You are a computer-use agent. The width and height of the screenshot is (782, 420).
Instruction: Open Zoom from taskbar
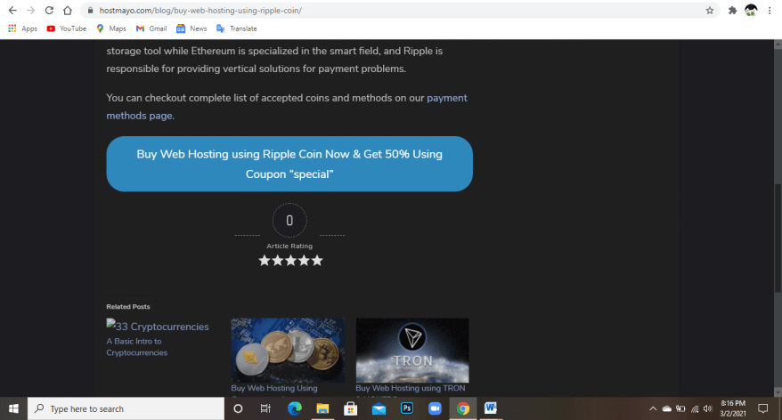(435, 408)
